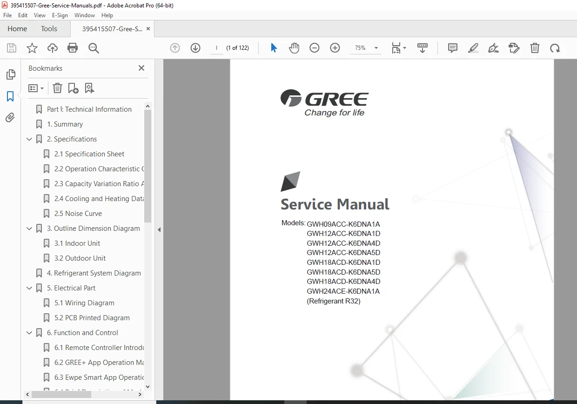Open 3.2 Outdoor Unit bookmark

click(80, 258)
